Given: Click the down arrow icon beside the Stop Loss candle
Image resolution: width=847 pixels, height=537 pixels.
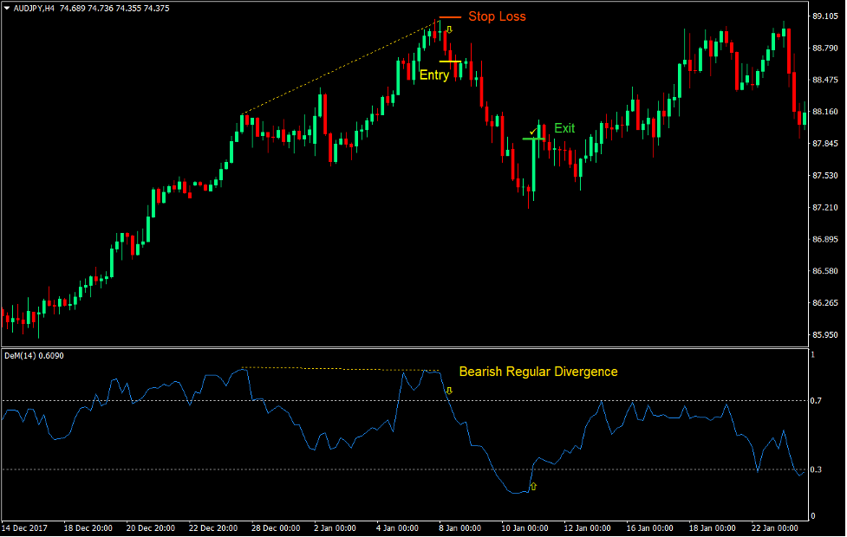Looking at the screenshot, I should click(449, 29).
